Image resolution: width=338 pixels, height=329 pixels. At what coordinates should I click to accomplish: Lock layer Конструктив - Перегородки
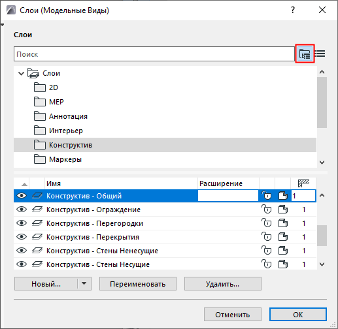pos(267,223)
